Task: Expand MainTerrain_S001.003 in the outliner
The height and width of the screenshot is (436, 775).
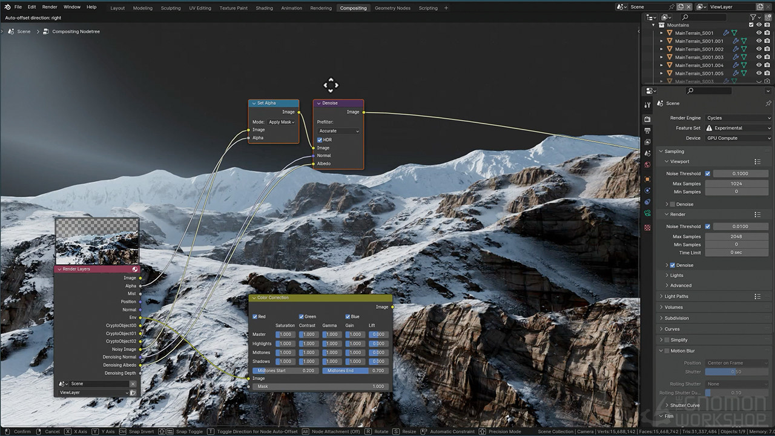Action: point(662,57)
